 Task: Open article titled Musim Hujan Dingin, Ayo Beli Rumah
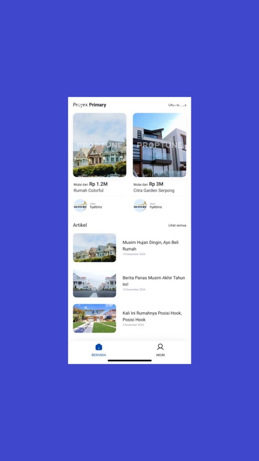150,245
